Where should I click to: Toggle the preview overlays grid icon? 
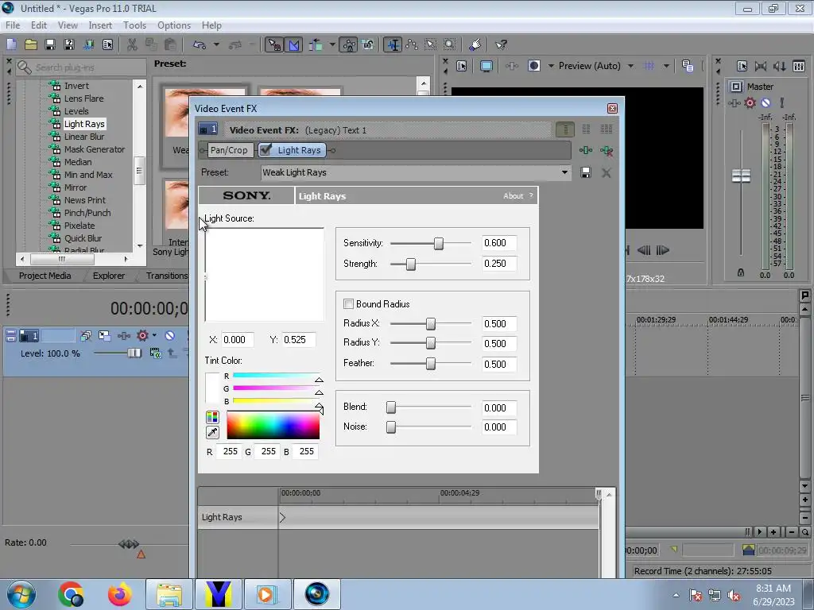pyautogui.click(x=649, y=66)
